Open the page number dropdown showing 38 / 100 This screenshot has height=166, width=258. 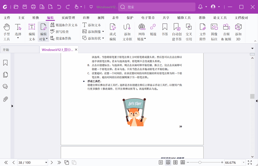tap(46, 163)
